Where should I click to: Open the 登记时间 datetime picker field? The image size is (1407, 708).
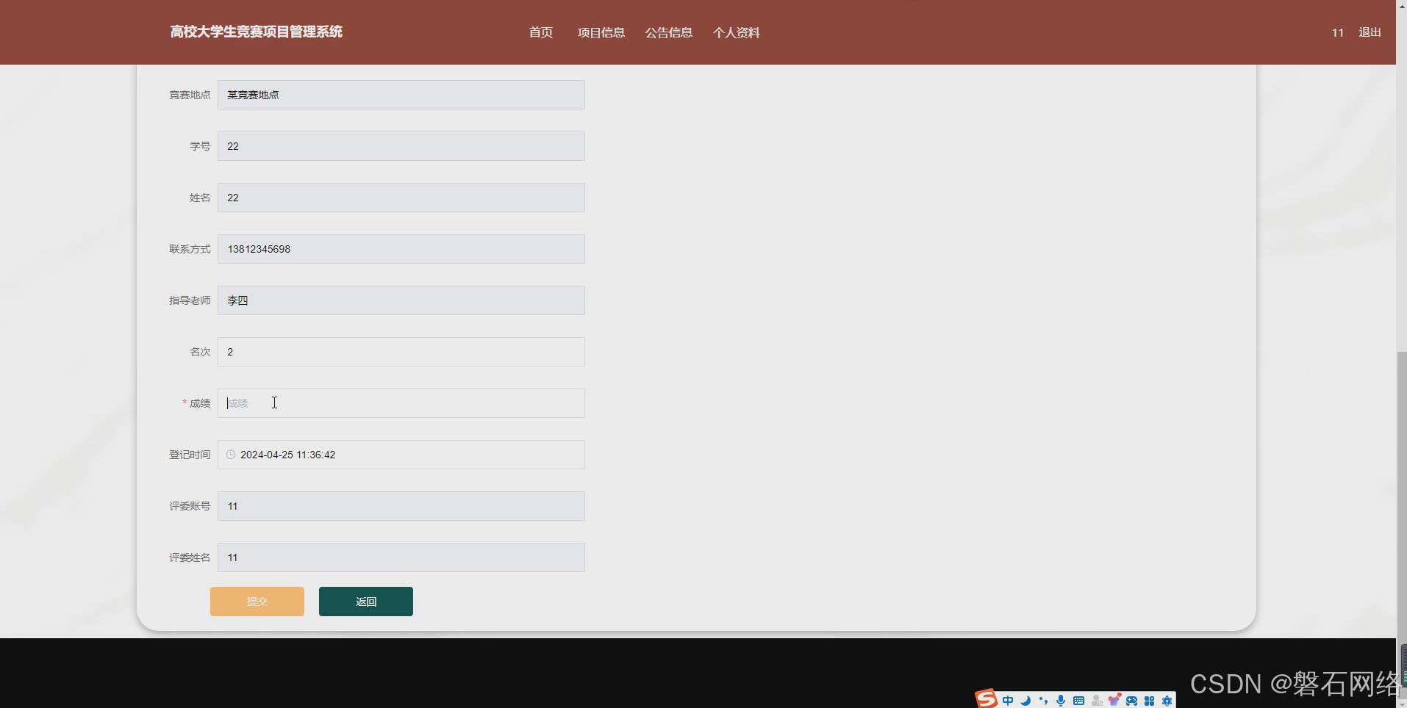(401, 455)
